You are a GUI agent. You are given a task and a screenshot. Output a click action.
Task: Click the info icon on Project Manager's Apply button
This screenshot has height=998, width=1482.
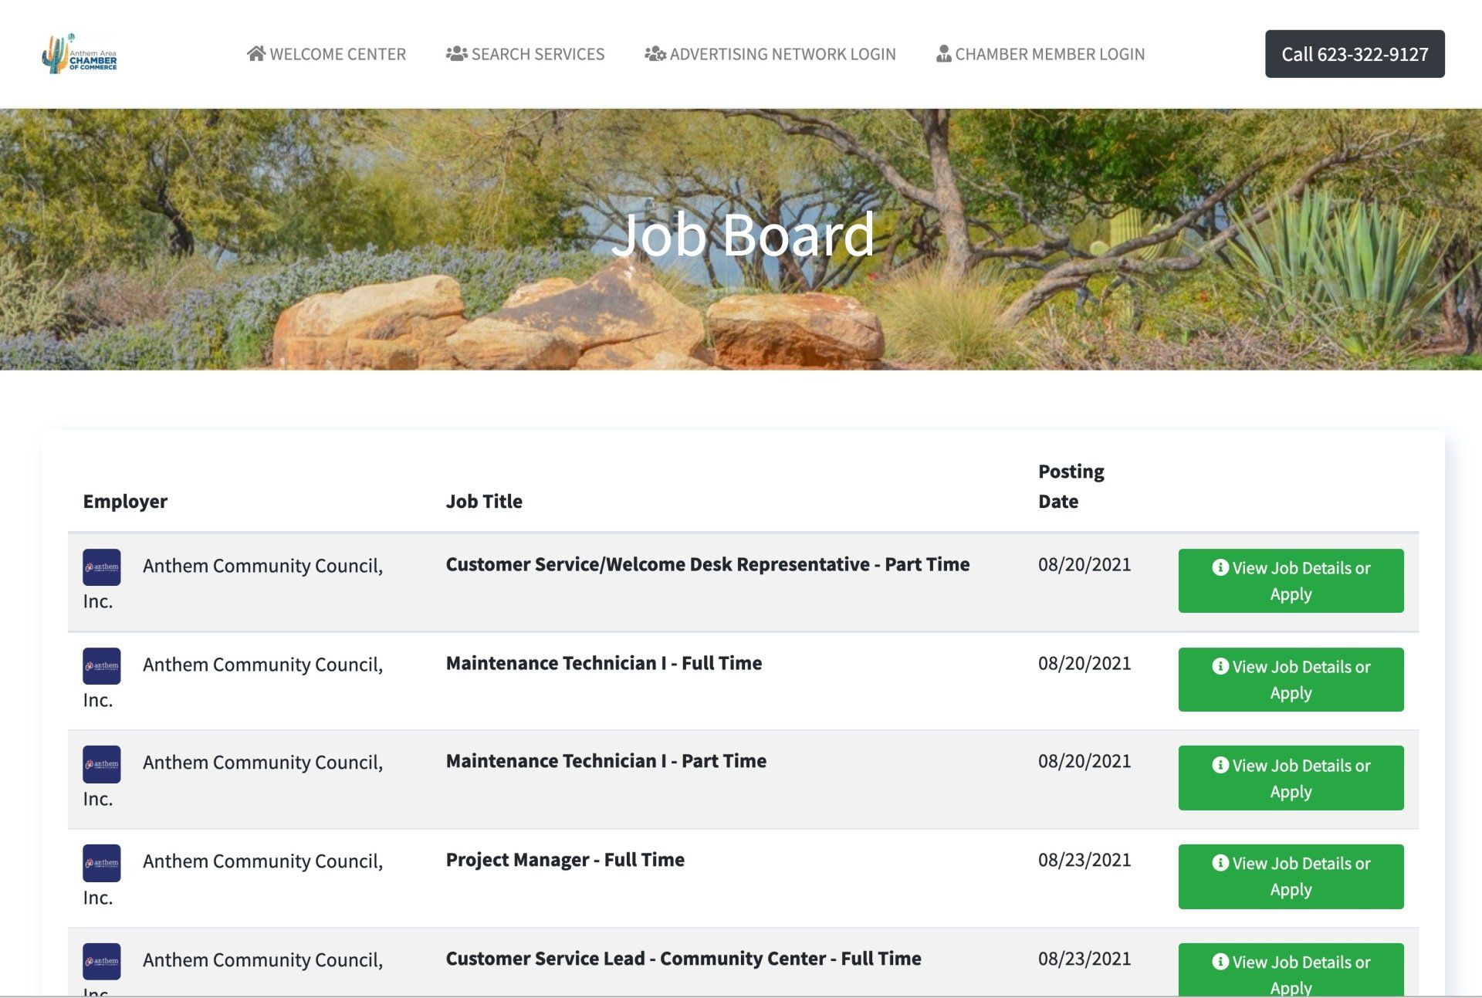(x=1222, y=864)
